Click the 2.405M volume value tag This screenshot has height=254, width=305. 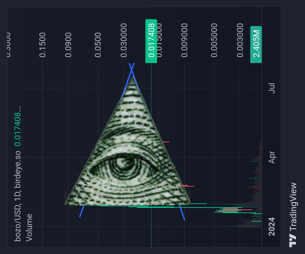pyautogui.click(x=256, y=45)
